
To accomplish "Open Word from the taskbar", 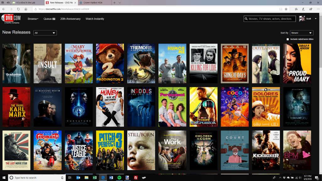I will tap(111, 178).
